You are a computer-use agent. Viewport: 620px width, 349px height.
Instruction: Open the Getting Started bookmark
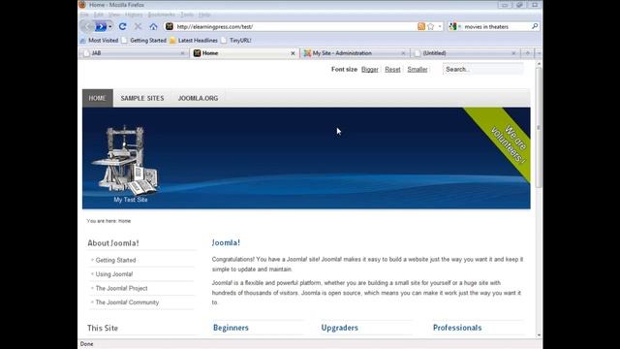[x=144, y=41]
